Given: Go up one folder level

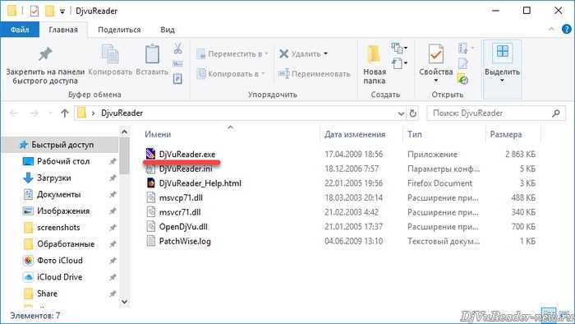Looking at the screenshot, I should coord(65,113).
